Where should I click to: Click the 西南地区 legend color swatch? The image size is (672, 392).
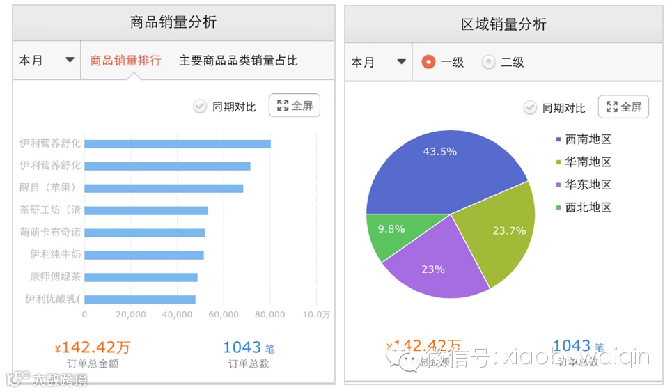558,139
